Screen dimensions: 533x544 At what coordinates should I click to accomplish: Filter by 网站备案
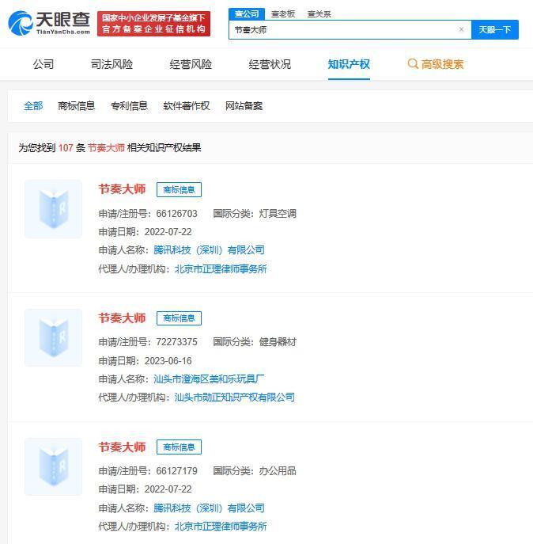(x=244, y=106)
